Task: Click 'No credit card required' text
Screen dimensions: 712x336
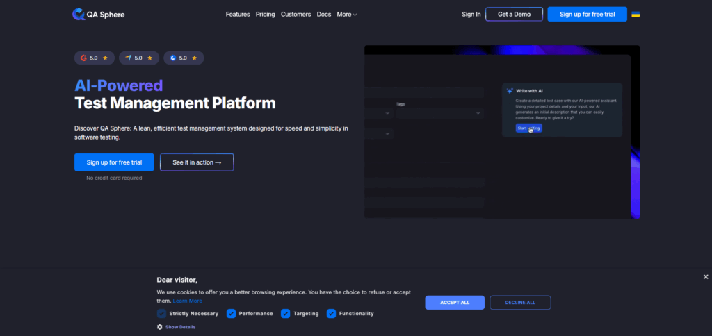Action: (114, 178)
